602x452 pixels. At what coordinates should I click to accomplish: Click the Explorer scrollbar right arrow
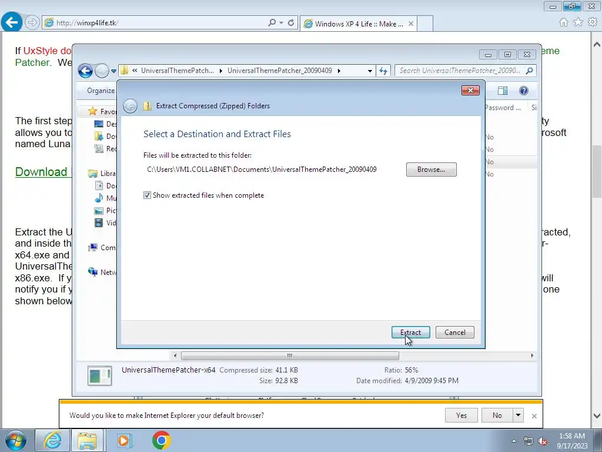[532, 355]
